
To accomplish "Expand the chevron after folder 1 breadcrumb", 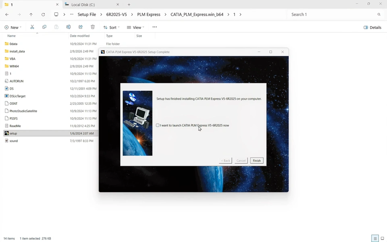I will point(240,15).
